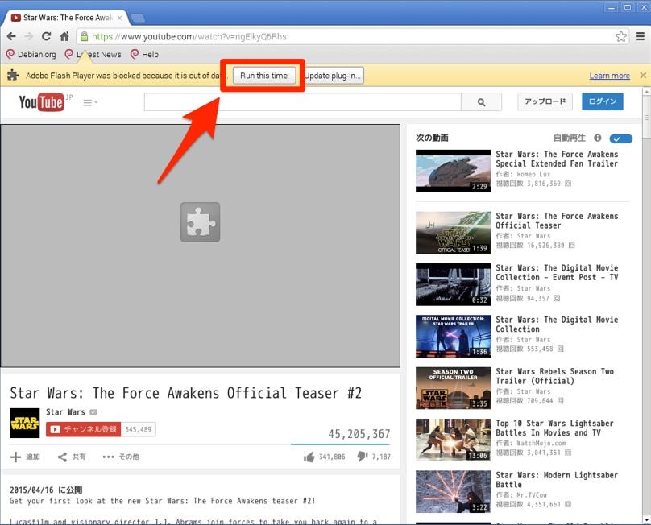Open the Learn more link
This screenshot has width=651, height=525.
609,76
